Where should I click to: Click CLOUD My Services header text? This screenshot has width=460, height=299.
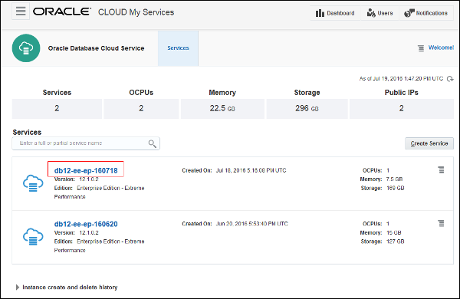[x=136, y=12]
